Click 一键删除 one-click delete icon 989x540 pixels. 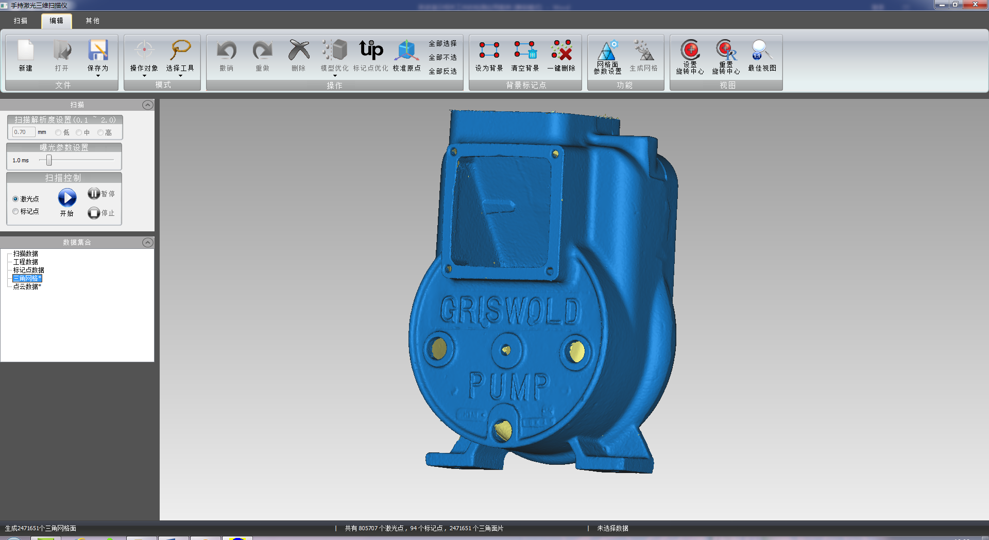click(x=561, y=50)
